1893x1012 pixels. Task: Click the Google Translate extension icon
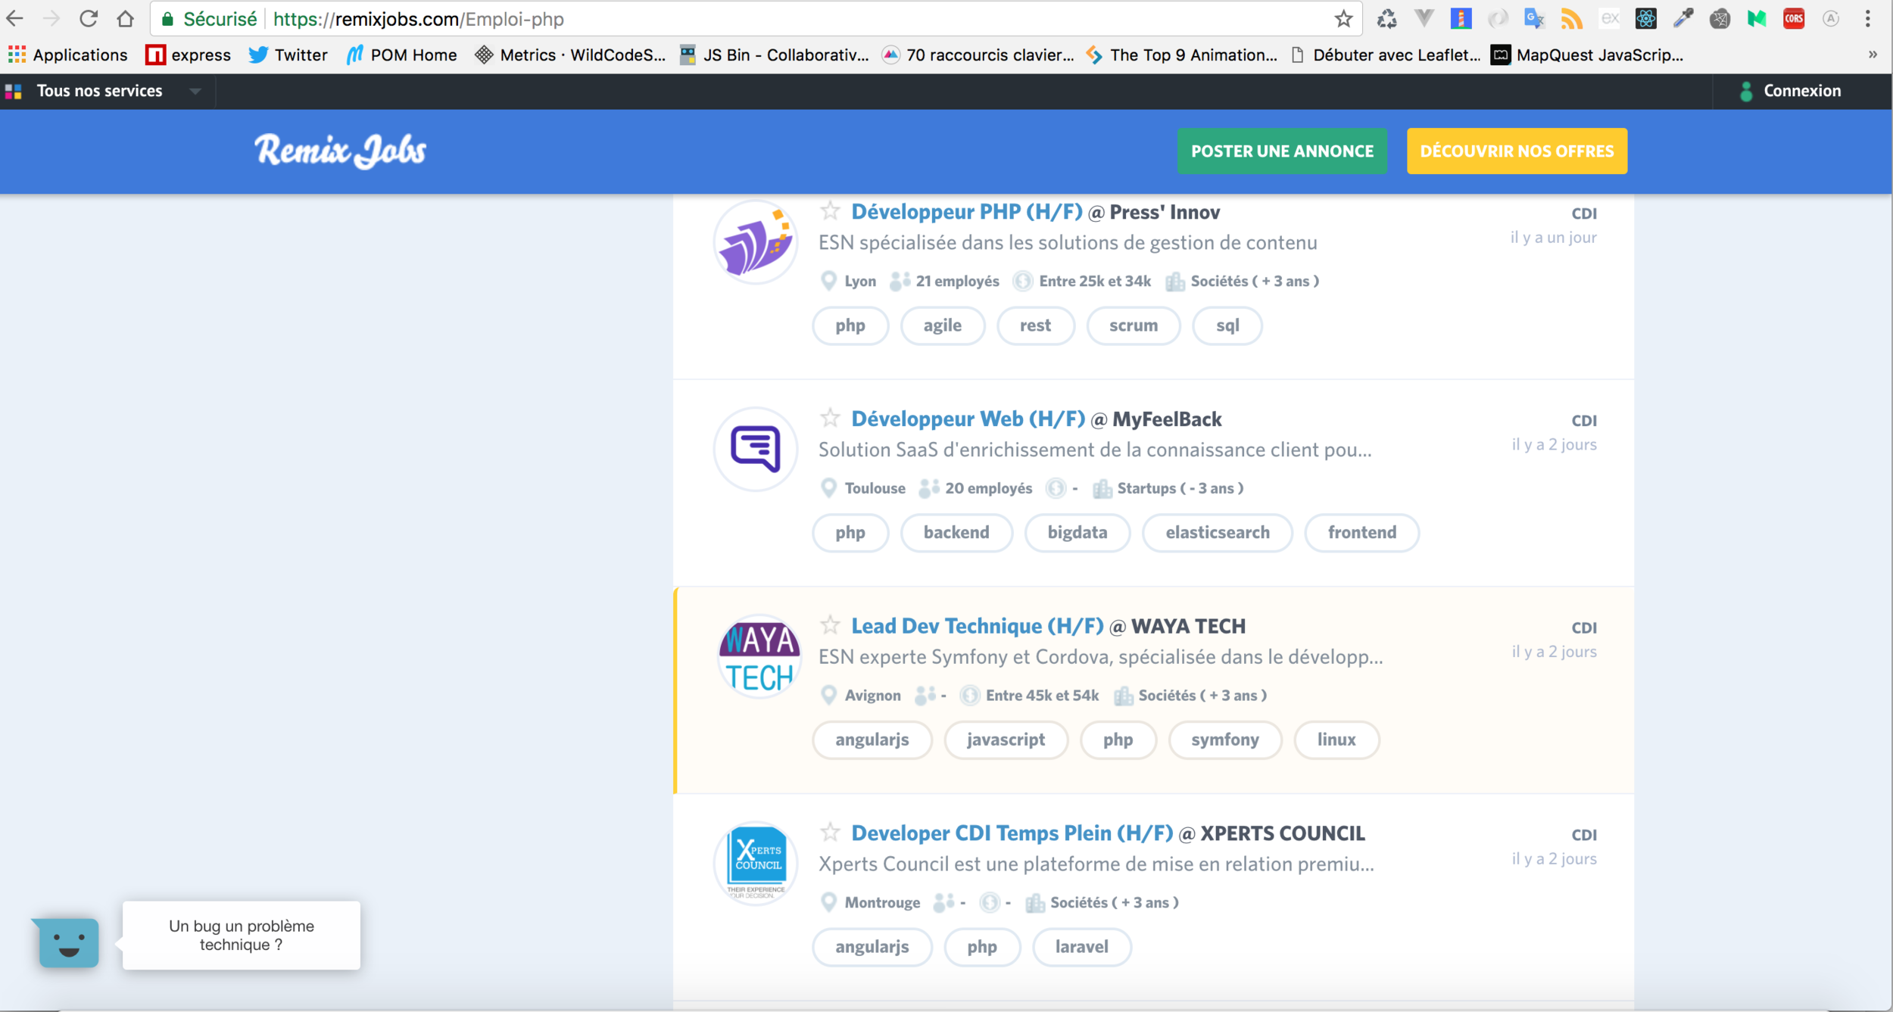[x=1534, y=19]
